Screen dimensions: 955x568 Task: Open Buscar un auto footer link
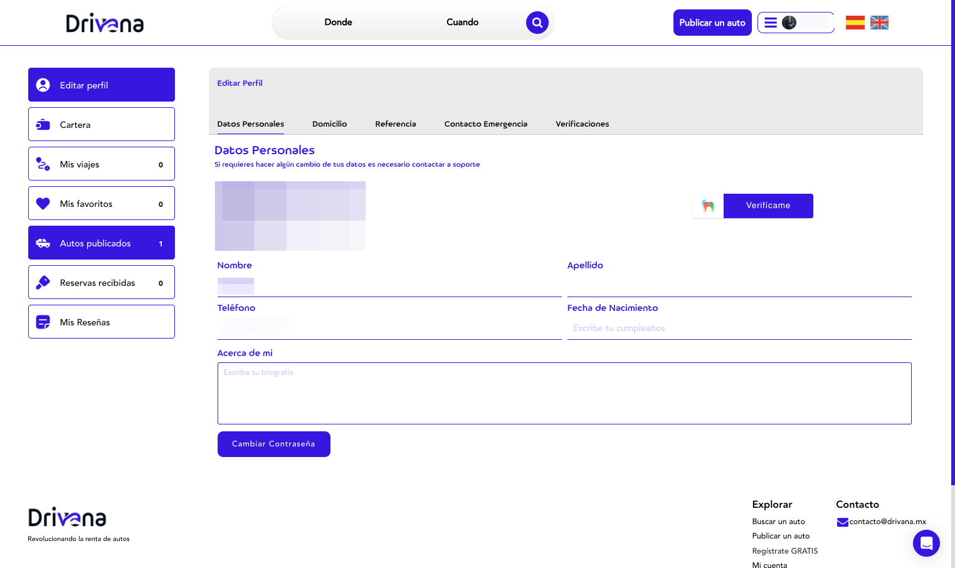coord(779,522)
